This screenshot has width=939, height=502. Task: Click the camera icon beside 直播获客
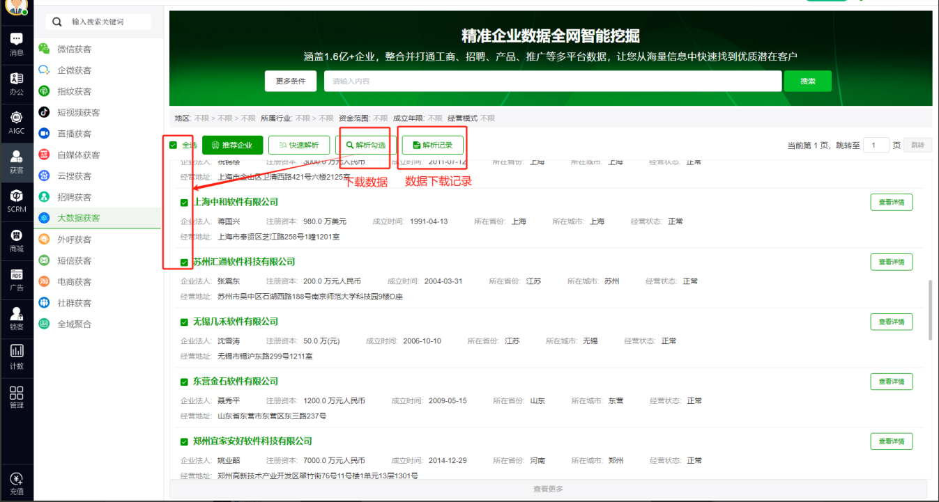click(x=44, y=134)
